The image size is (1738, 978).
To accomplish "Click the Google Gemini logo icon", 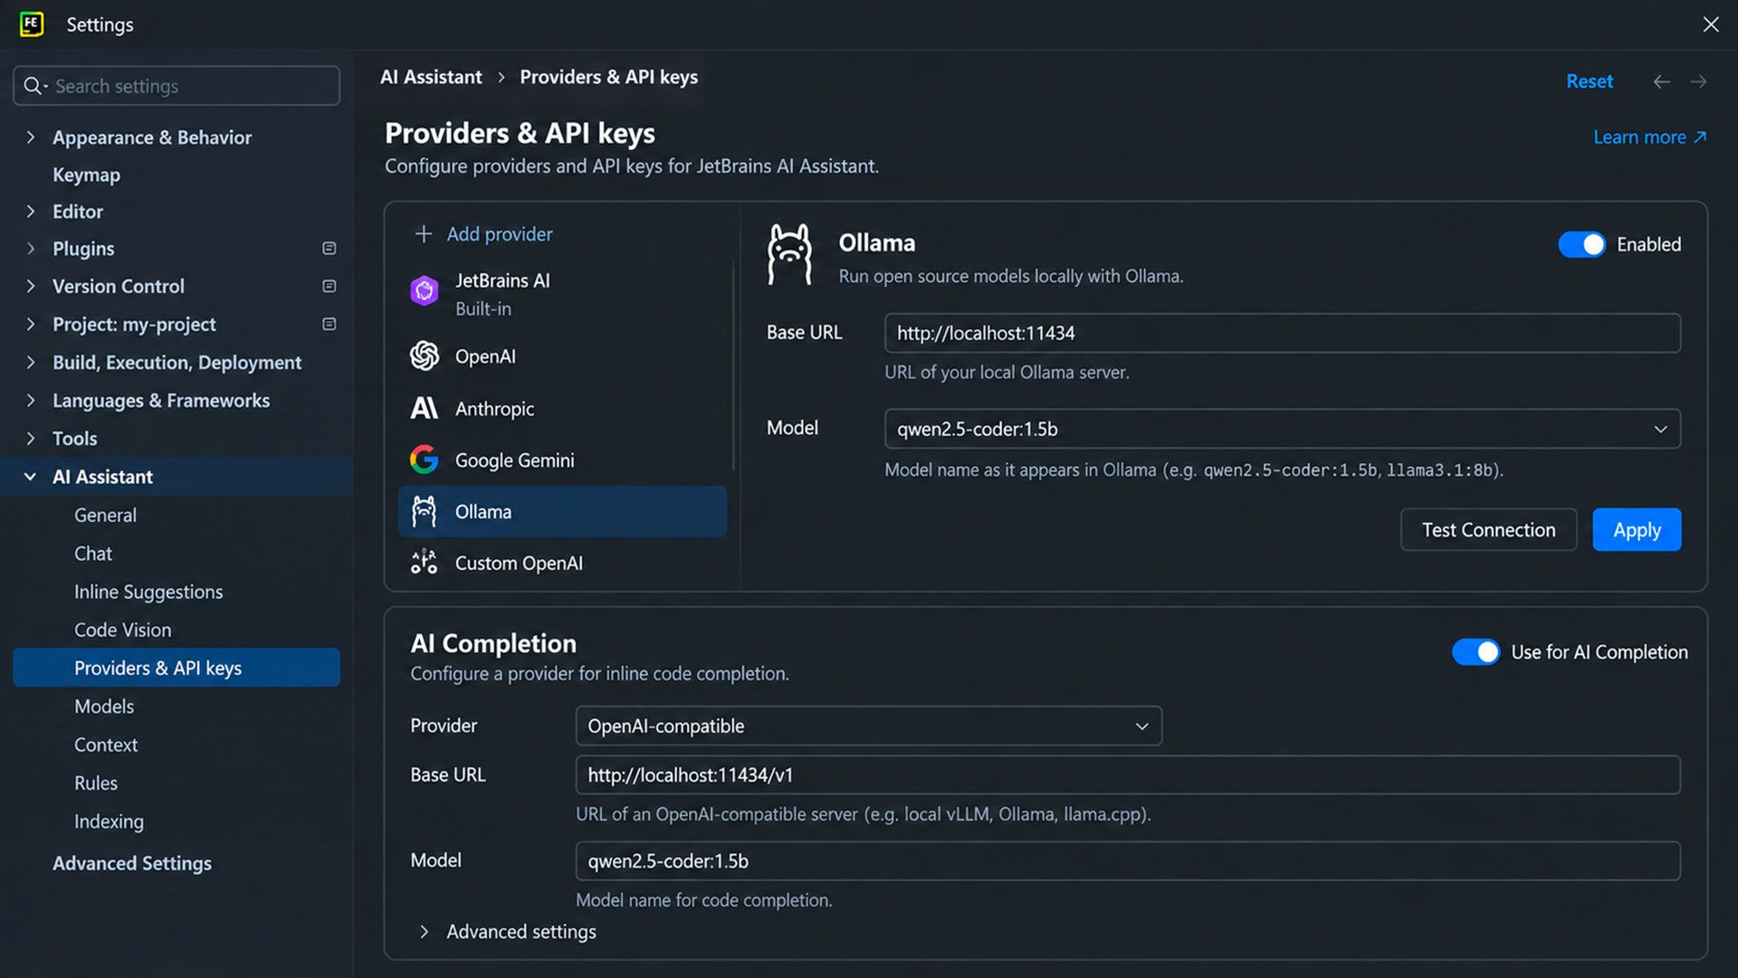I will pos(424,460).
